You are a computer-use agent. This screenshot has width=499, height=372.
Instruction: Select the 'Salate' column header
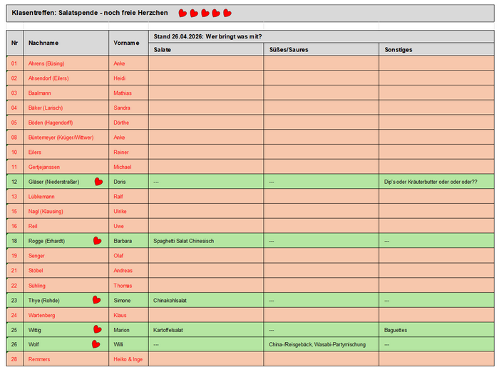click(x=206, y=50)
